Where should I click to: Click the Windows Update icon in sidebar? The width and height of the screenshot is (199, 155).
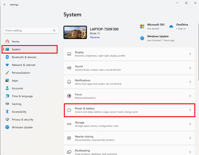[x=7, y=127]
